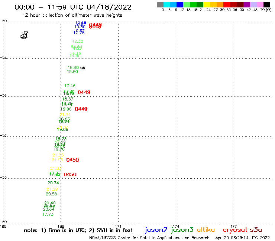The width and height of the screenshot is (275, 241).
Task: Click the jason2 satellite legend label
Action: 156,230
